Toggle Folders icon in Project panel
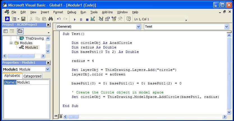 [x=20, y=31]
